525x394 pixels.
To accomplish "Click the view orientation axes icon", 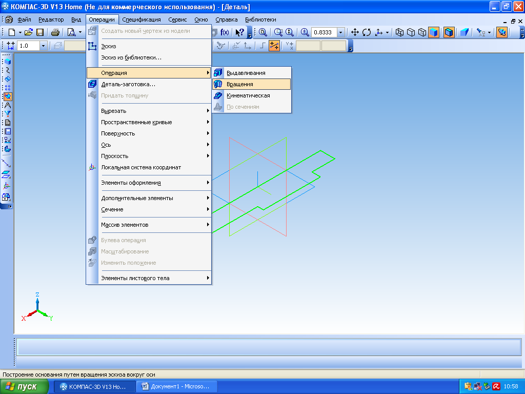I will pyautogui.click(x=379, y=32).
